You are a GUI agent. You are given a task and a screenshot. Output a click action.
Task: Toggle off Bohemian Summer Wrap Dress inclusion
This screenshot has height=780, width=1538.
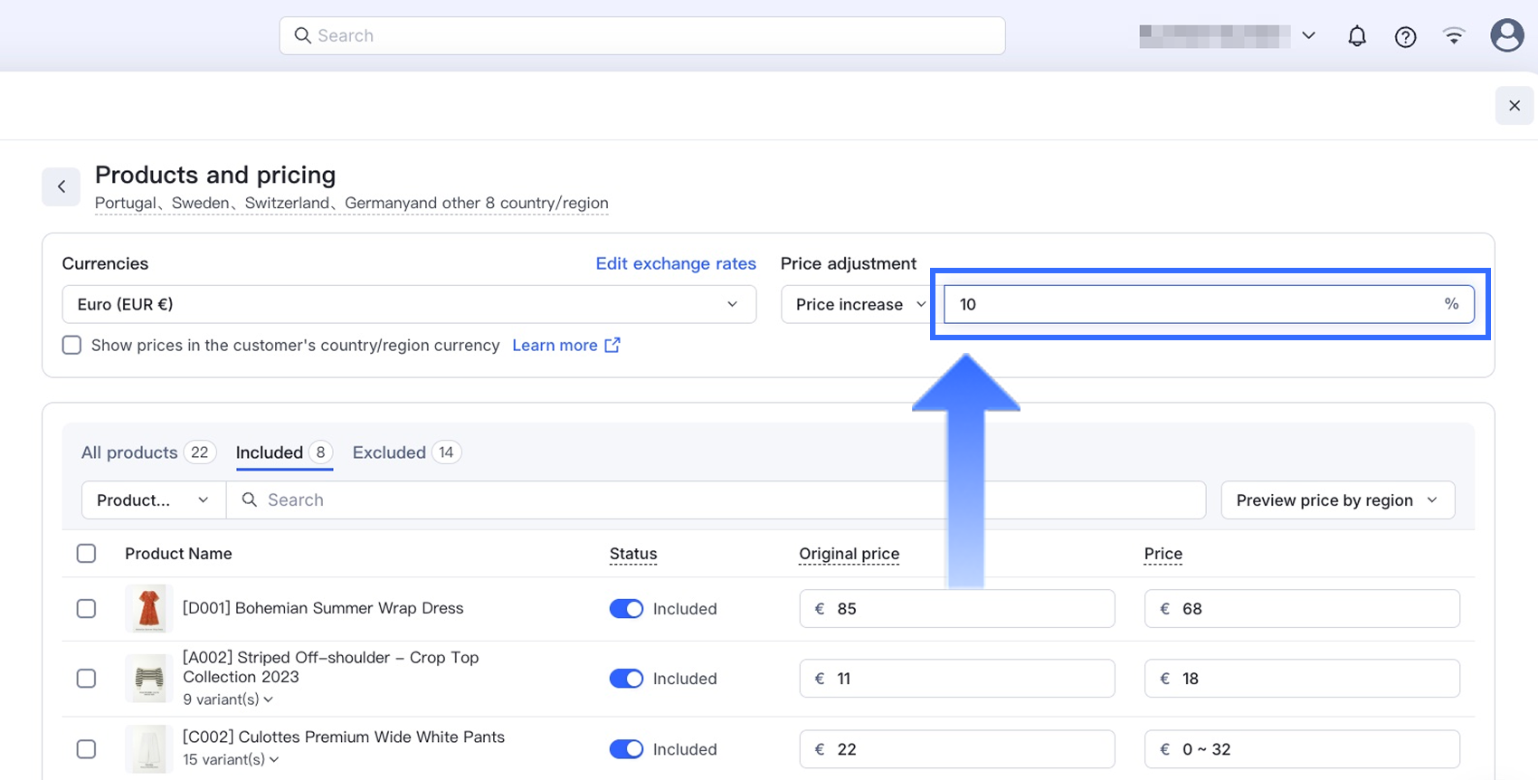click(x=626, y=609)
